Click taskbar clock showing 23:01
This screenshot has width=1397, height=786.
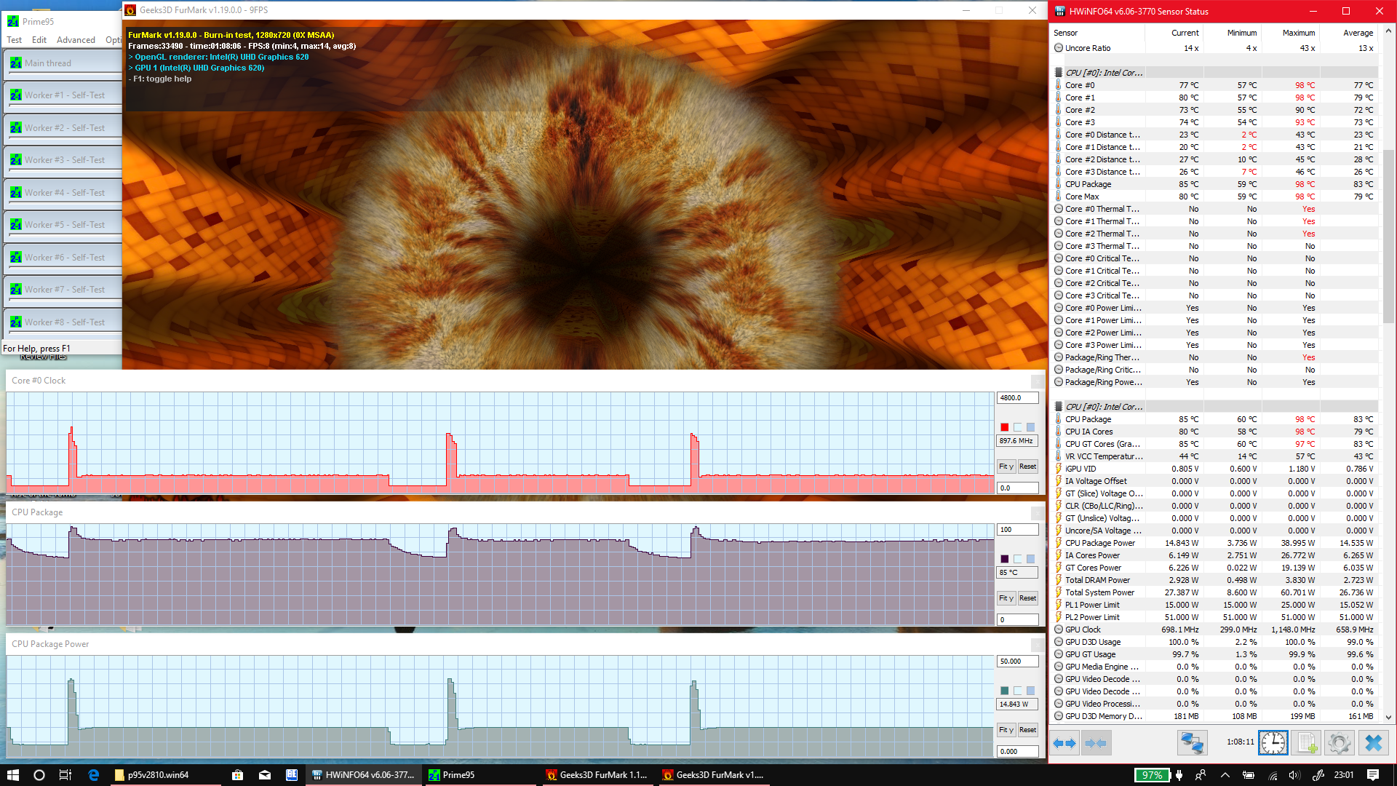1344,775
